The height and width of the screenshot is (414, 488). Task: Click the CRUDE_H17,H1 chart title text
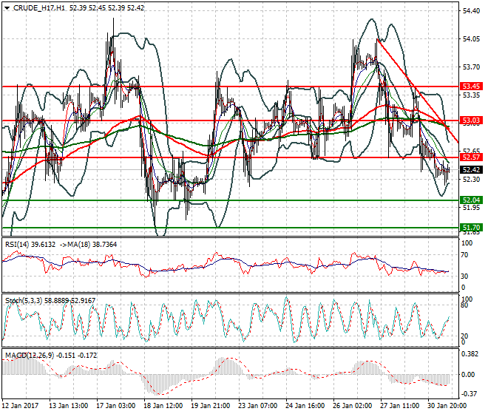[39, 8]
